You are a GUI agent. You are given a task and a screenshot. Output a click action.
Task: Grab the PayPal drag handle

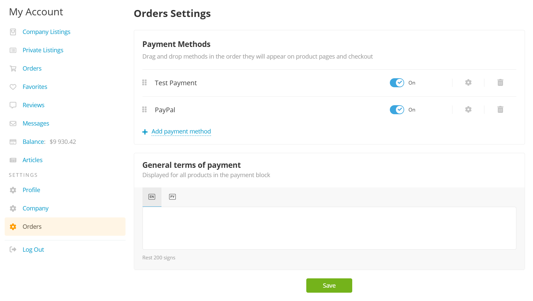[x=144, y=110]
